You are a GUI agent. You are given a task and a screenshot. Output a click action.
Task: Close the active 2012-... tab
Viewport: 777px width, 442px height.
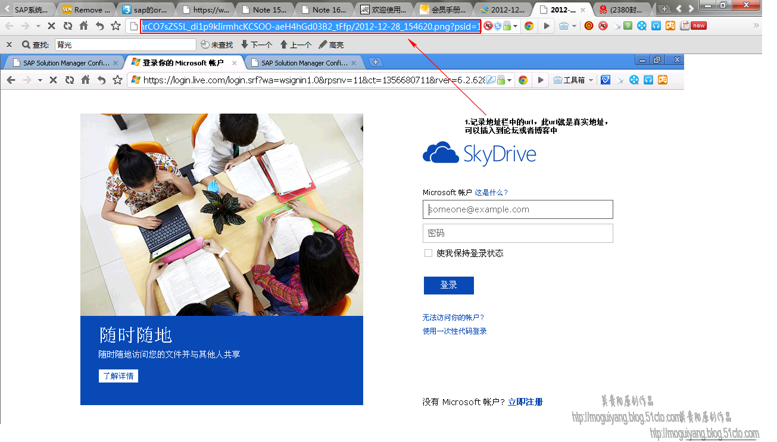tap(582, 10)
